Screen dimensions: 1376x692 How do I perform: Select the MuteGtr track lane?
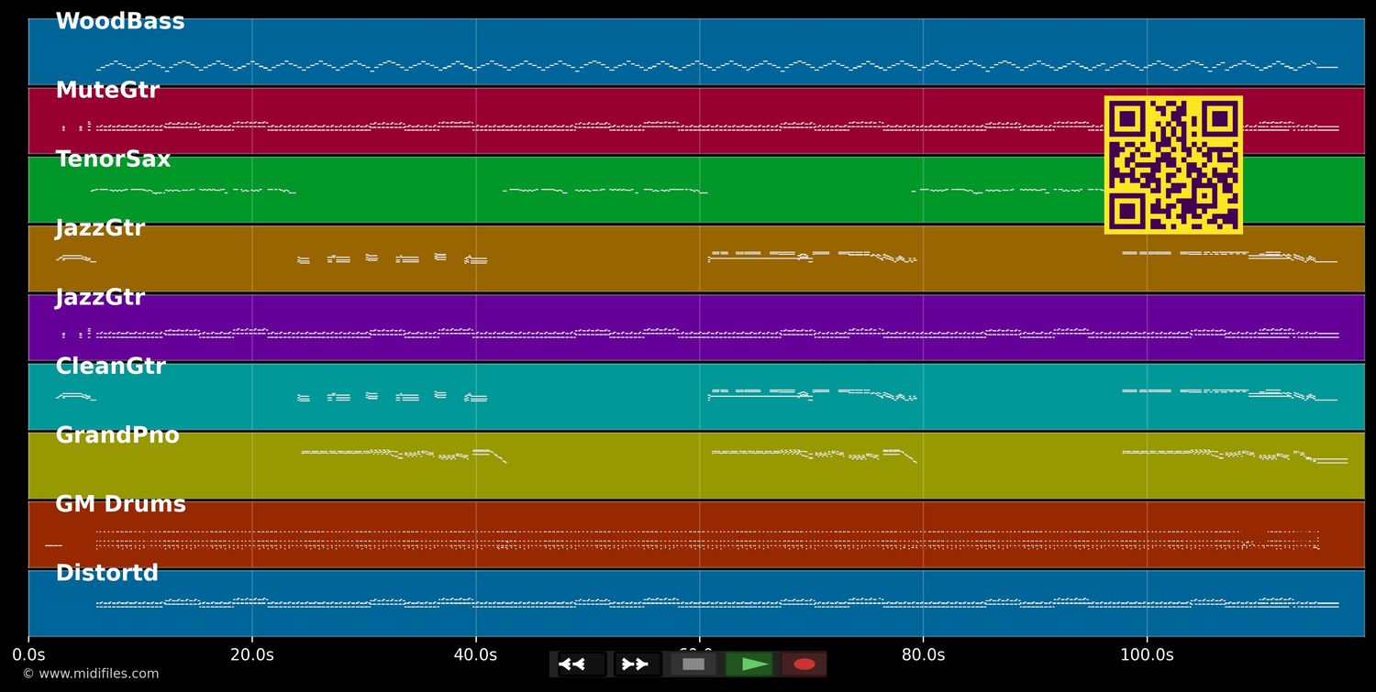pos(550,119)
